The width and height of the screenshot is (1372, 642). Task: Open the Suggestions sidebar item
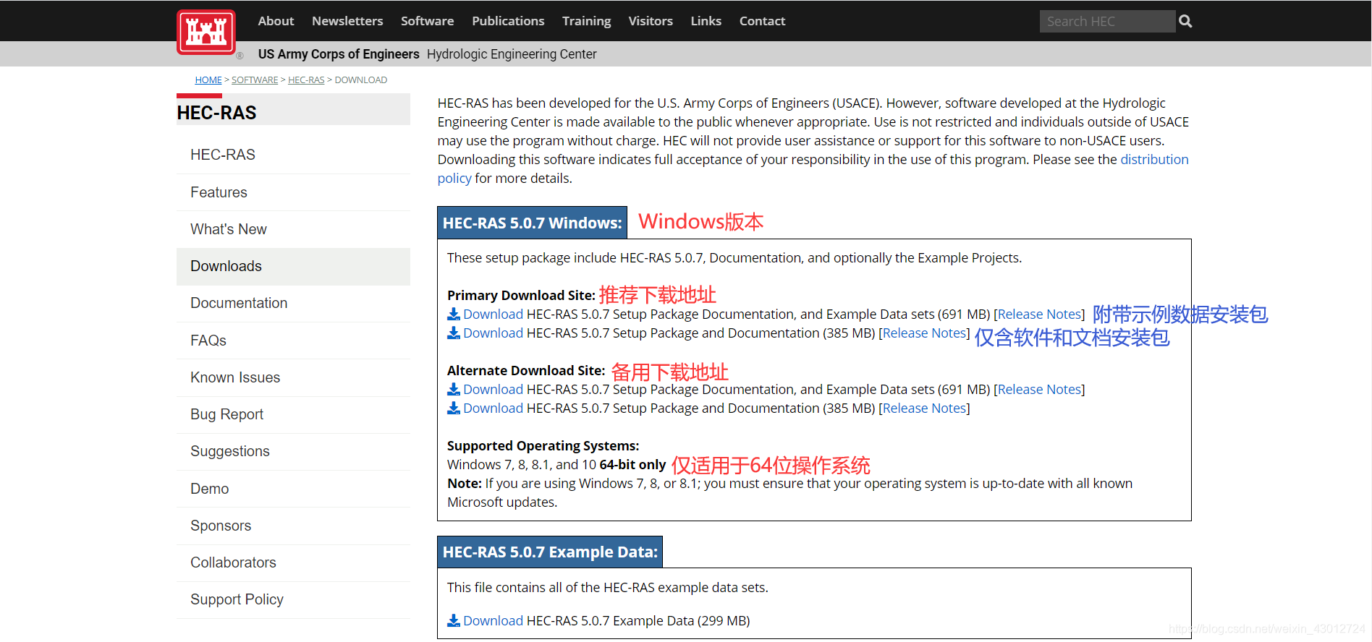(293, 451)
